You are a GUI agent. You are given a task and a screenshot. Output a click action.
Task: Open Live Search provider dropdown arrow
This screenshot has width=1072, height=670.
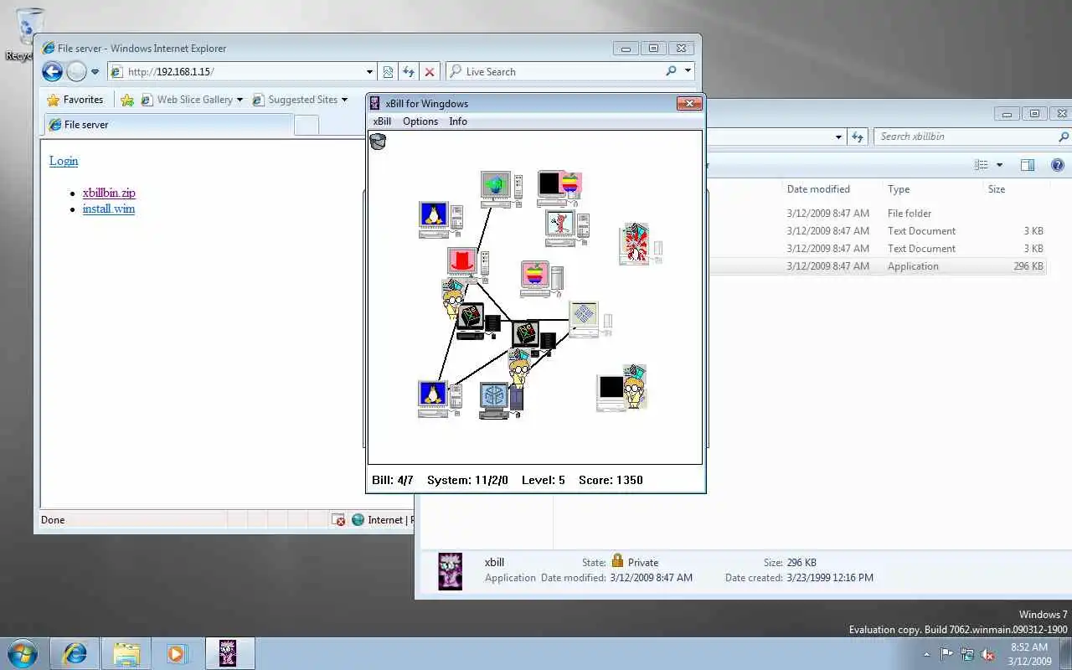(688, 71)
